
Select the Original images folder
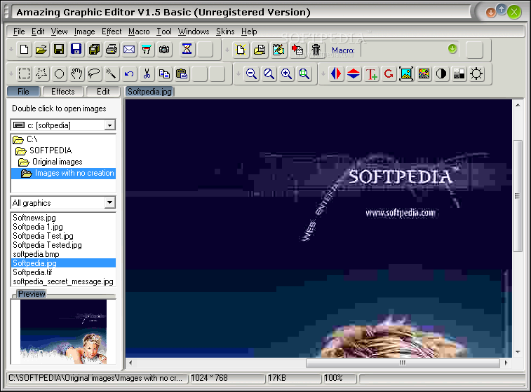(x=58, y=162)
